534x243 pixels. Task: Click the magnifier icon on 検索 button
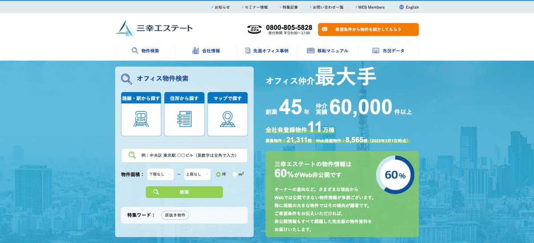tap(156, 192)
